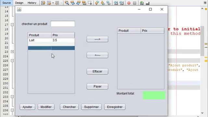Click the greyed Forward navigation icon
This screenshot has height=117, width=208.
[57, 3]
